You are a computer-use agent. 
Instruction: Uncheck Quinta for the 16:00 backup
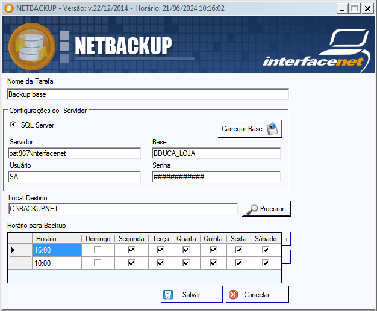[213, 250]
